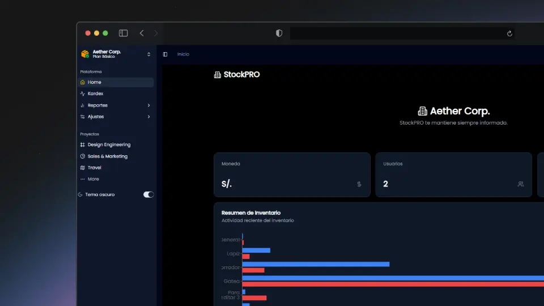Viewport: 544px width, 306px height.
Task: Select Home in the sidebar
Action: 116,82
